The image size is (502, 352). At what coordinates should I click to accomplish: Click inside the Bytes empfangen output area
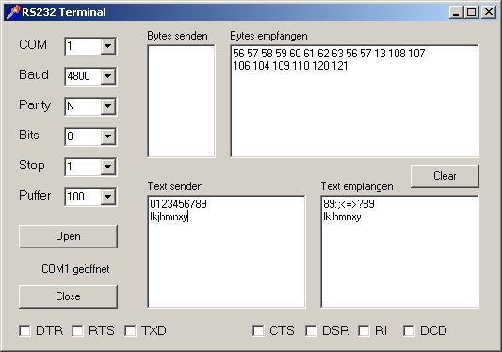354,101
